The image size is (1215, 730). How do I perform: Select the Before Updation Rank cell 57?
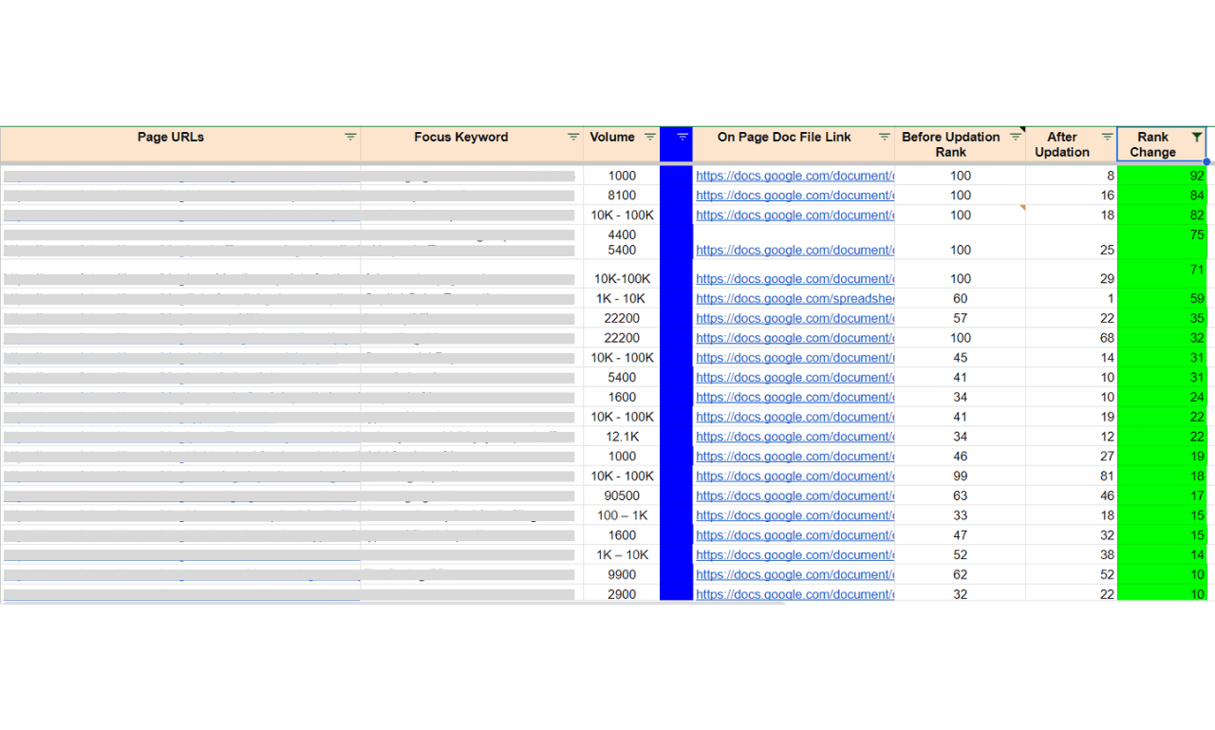coord(960,318)
